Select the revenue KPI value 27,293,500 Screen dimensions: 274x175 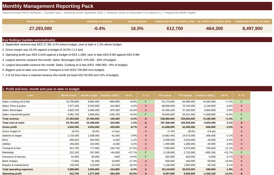click(40, 28)
